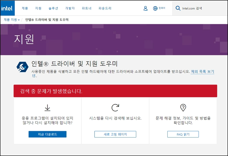Screen dimensions: 228x156
Task: Click the 인텔® 드라이버 및 지원 도우미 breadcrumb text
Action: coord(47,20)
